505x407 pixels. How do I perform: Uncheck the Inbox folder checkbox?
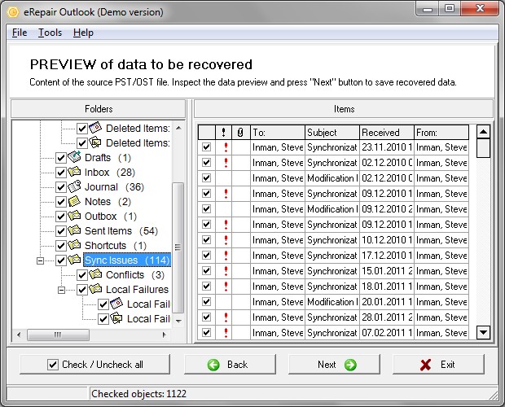tap(61, 173)
